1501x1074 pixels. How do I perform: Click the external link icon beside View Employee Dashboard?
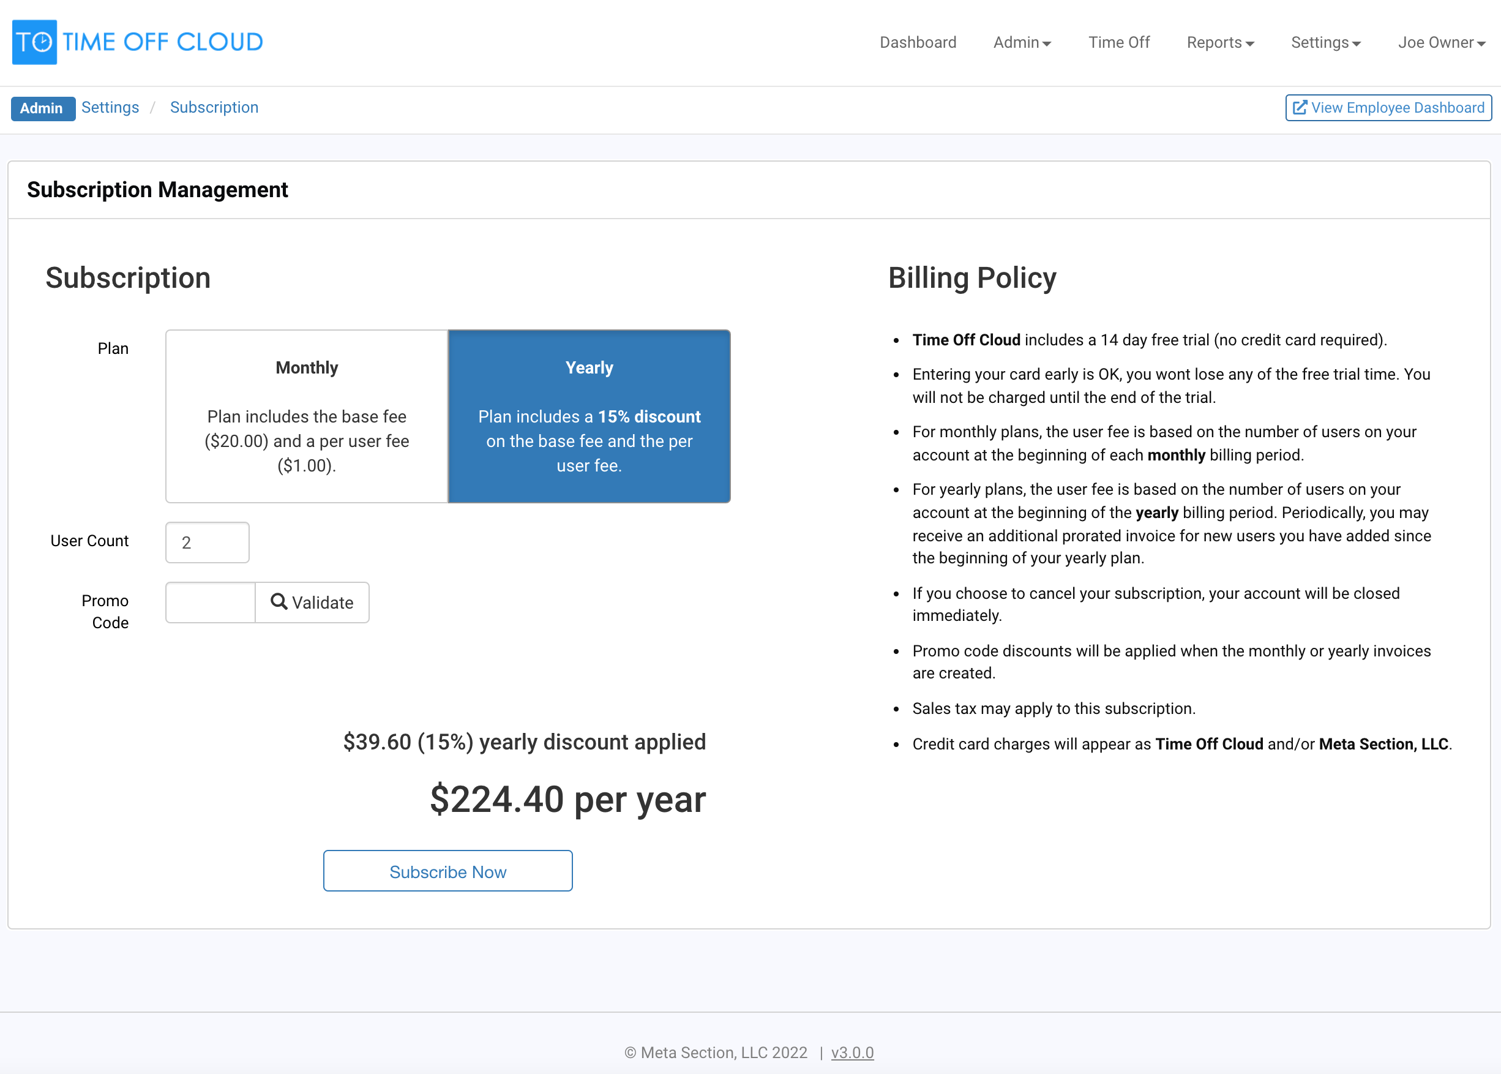1300,107
